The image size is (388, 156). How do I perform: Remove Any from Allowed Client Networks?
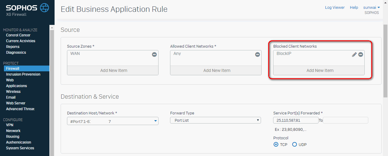click(x=257, y=55)
